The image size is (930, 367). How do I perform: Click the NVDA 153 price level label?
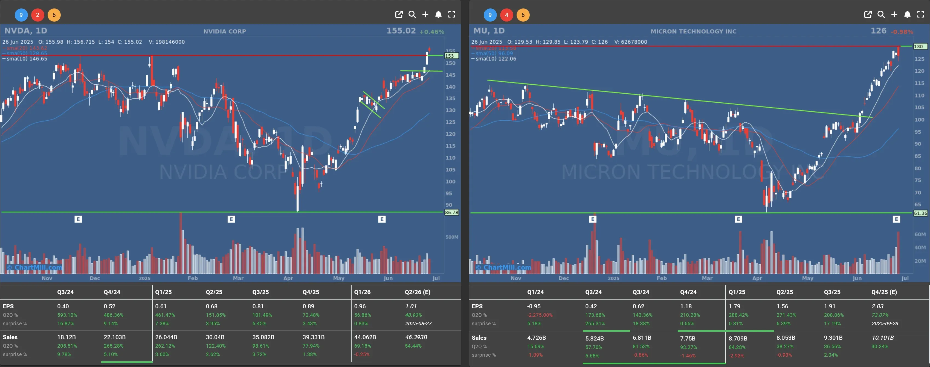pos(451,56)
